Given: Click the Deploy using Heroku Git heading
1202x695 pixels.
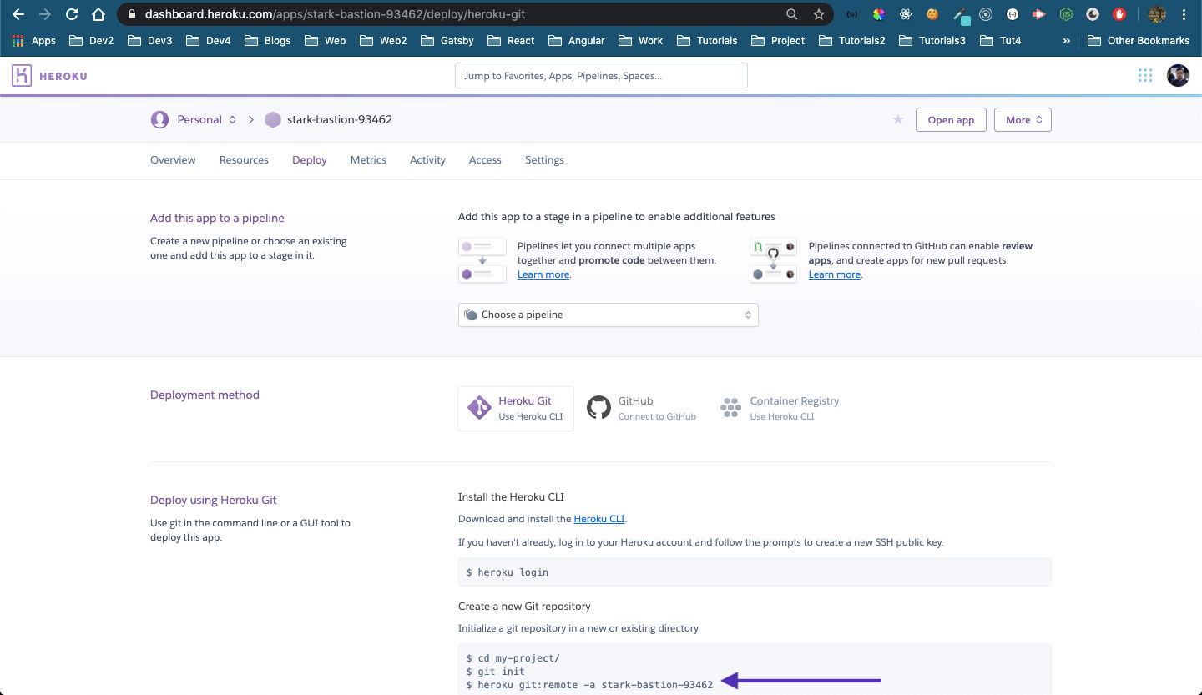Looking at the screenshot, I should (x=214, y=501).
